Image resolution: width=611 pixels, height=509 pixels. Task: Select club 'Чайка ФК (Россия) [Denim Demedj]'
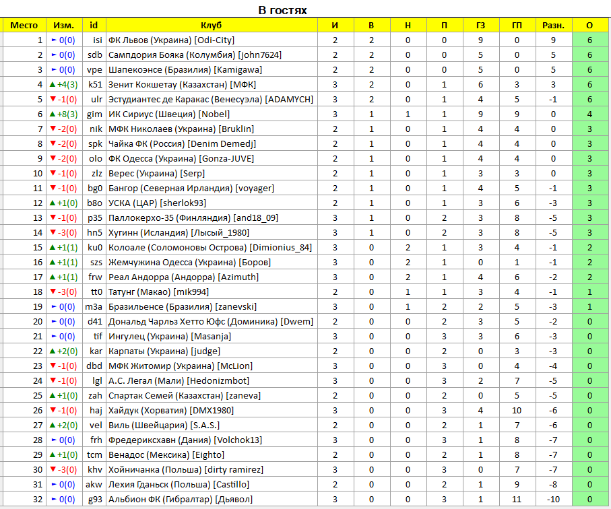pyautogui.click(x=182, y=143)
